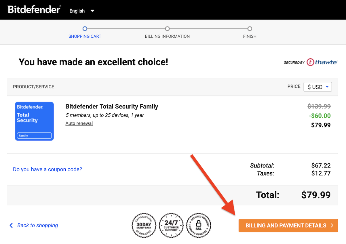The width and height of the screenshot is (346, 244).
Task: Go Back to shopping
Action: [34, 225]
